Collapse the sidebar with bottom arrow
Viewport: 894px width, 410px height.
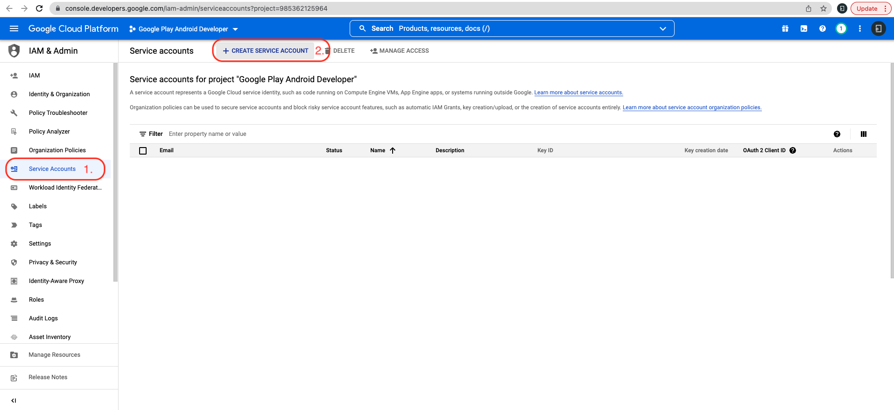14,400
